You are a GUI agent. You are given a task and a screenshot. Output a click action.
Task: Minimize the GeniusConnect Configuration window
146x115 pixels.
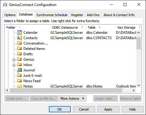tap(112, 4)
